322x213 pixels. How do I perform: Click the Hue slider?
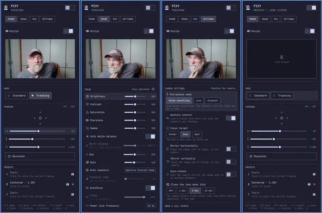pos(135,155)
